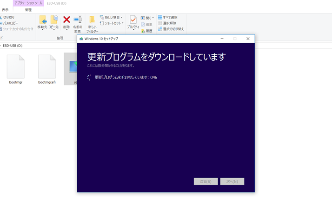The width and height of the screenshot is (332, 212).
Task: Select the bootmgr.efi file
Action: 47,69
